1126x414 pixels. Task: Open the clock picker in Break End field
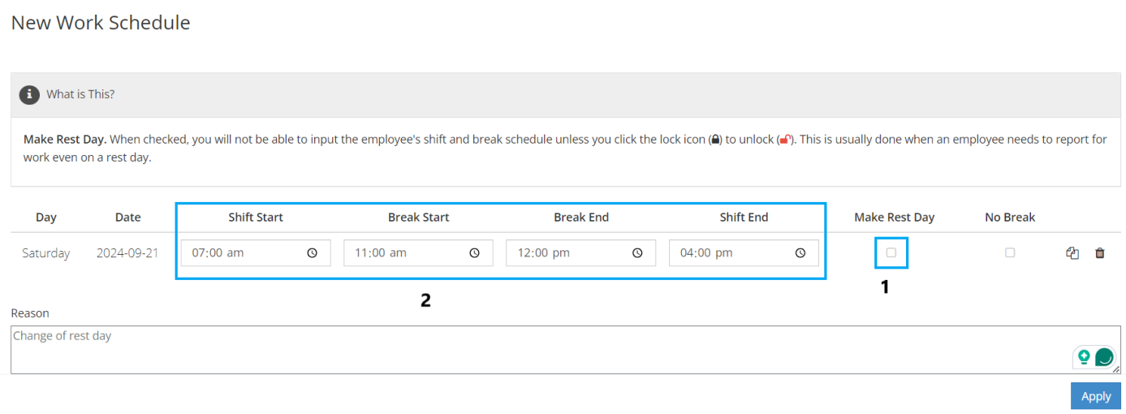(638, 253)
